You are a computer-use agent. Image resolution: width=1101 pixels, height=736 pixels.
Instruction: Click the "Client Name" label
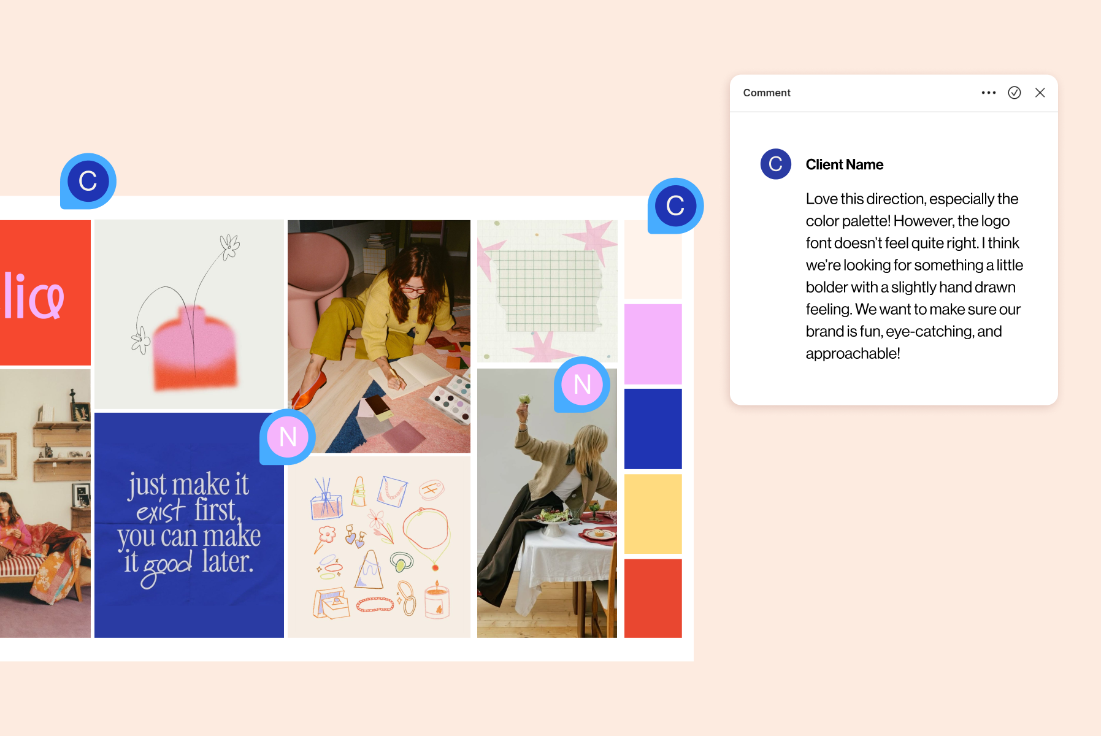844,164
